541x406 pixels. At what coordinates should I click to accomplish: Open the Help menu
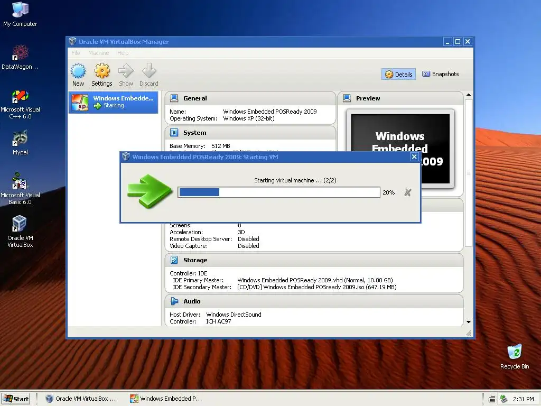[x=123, y=53]
